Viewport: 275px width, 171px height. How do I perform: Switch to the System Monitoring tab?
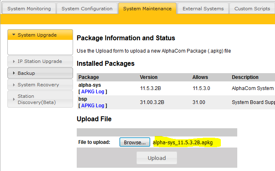point(29,9)
